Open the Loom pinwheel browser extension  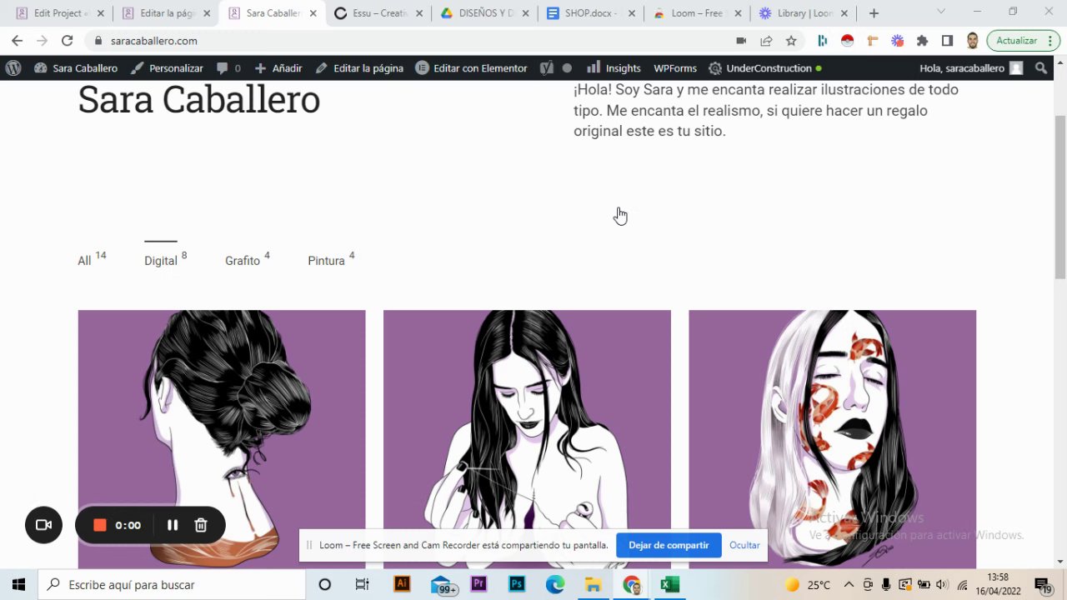897,41
